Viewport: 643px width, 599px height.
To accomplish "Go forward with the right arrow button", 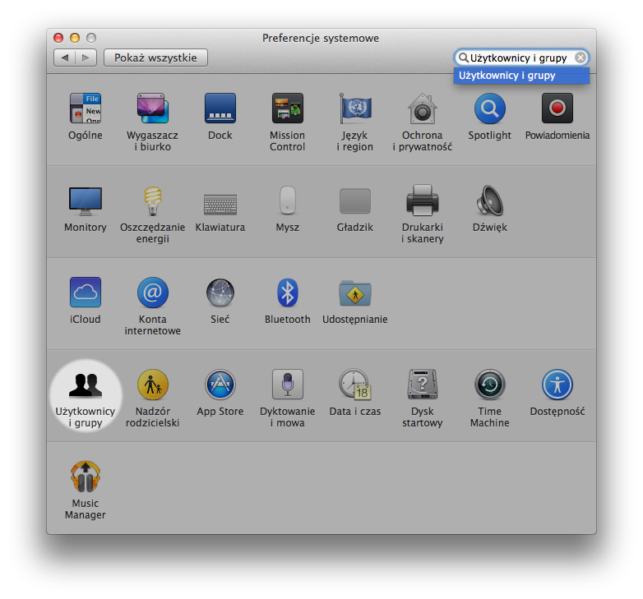I will (86, 58).
